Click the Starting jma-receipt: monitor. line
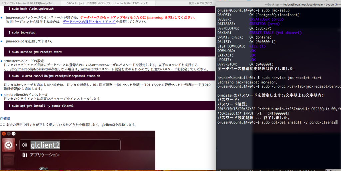Image resolution: width=341 pixels, height=171 pixels. [x=247, y=82]
